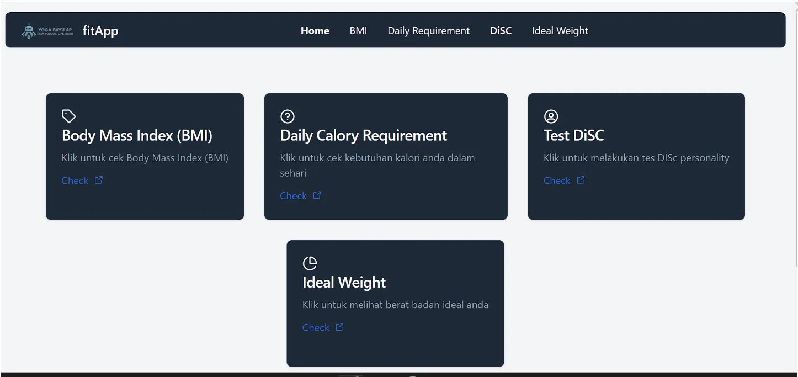Image resolution: width=798 pixels, height=377 pixels.
Task: Click text 'Klik untuk melakukan tes DISc personality'
Action: click(x=636, y=158)
